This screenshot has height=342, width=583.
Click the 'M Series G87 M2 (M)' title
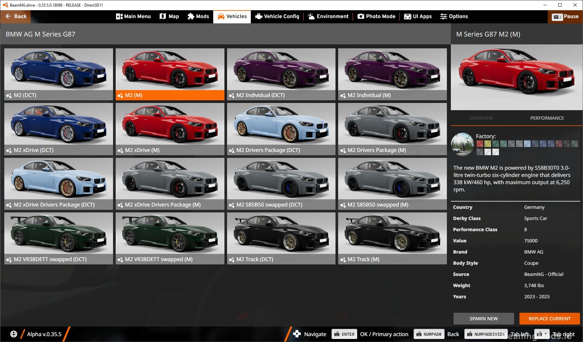tap(488, 34)
